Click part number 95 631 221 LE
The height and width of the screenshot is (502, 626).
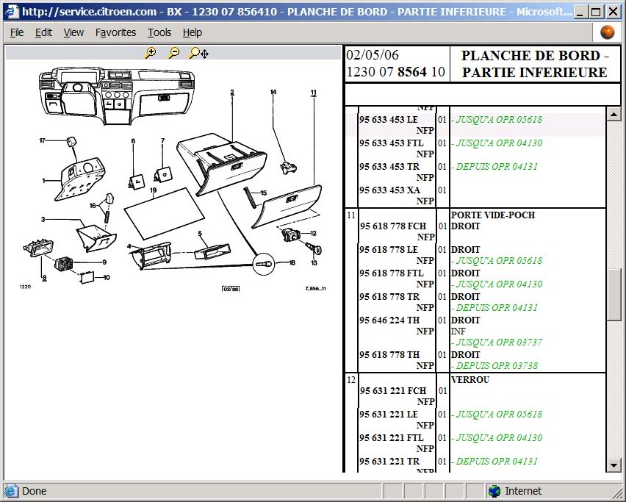[389, 414]
